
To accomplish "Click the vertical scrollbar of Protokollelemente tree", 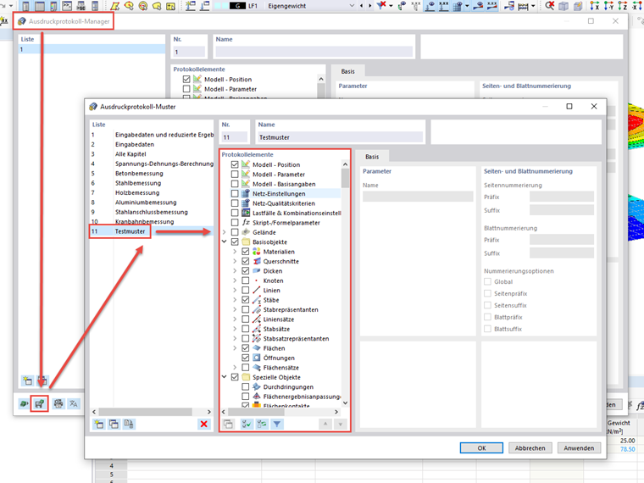I will 345,178.
